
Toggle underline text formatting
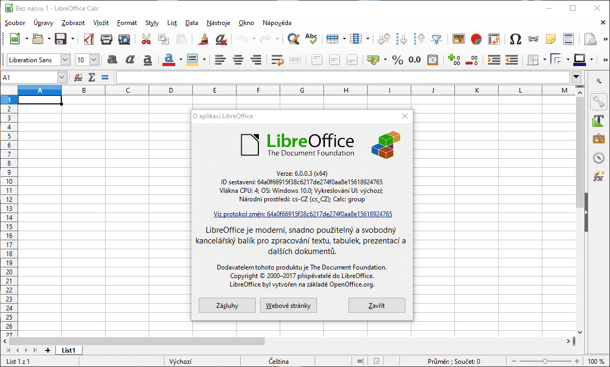tap(148, 60)
